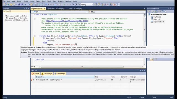Viewport: 177px width, 99px height.
Task: Click the editor horizontal scrollbar thumb
Action: [82, 67]
